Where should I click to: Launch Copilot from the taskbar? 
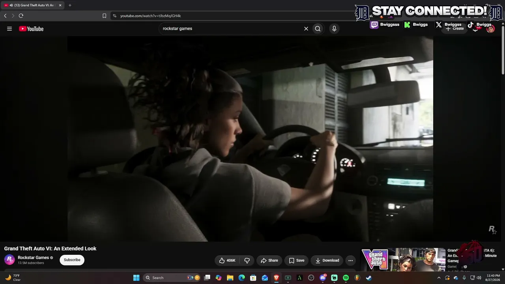[x=219, y=278]
